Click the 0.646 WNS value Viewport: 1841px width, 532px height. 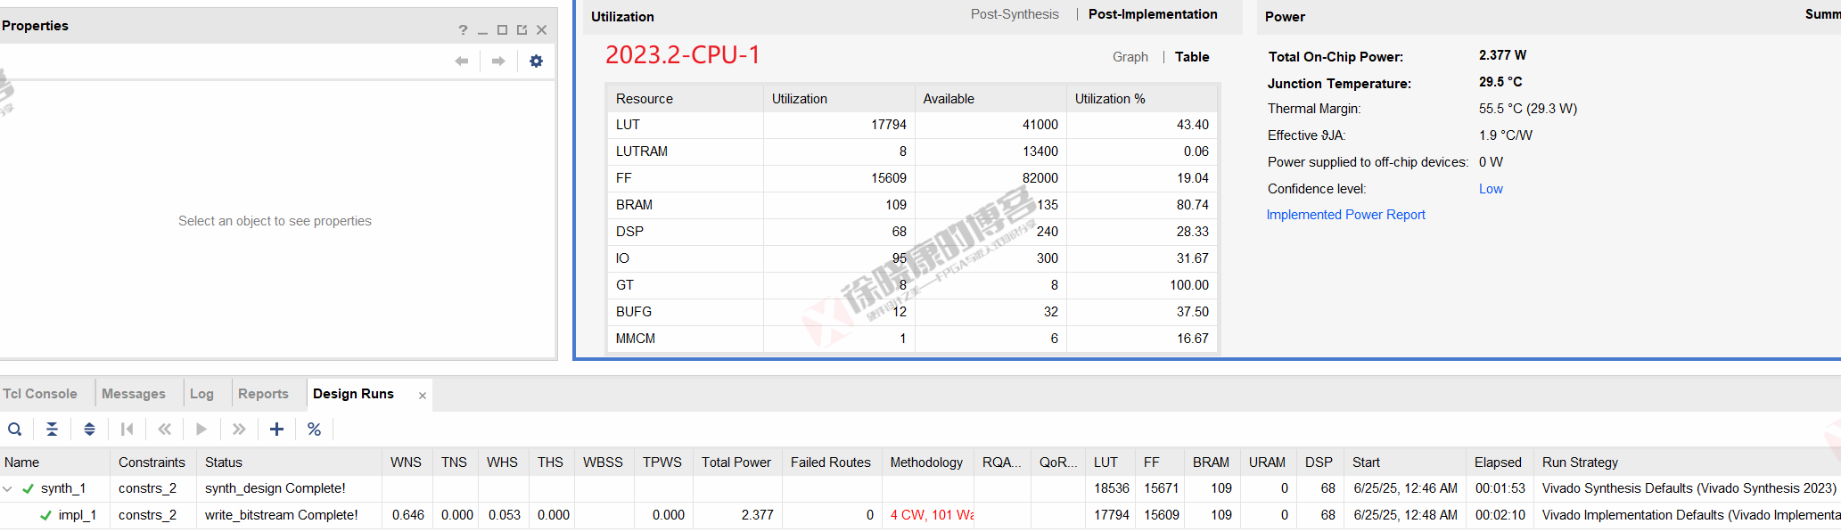tap(408, 515)
